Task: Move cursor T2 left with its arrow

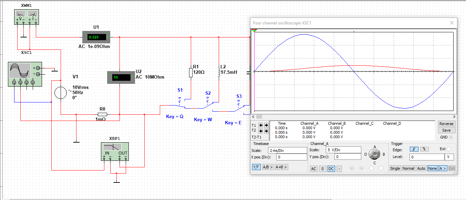Action: (x=261, y=131)
